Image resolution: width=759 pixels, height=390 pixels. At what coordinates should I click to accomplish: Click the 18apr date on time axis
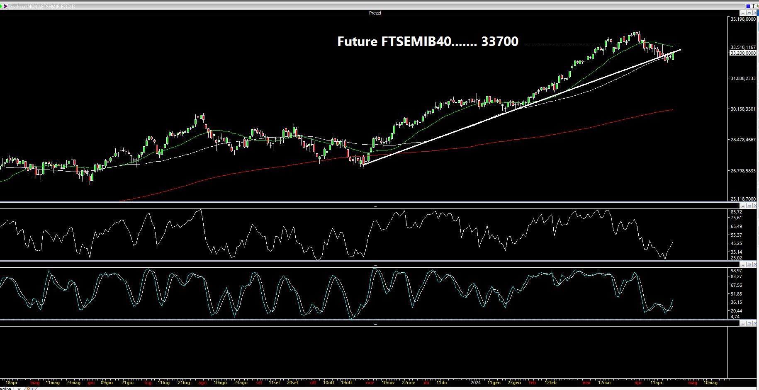pos(12,383)
